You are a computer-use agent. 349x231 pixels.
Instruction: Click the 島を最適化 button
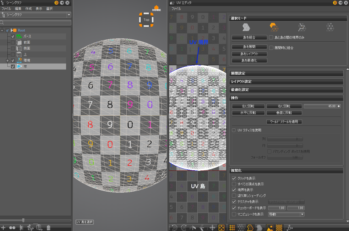[x=249, y=60]
